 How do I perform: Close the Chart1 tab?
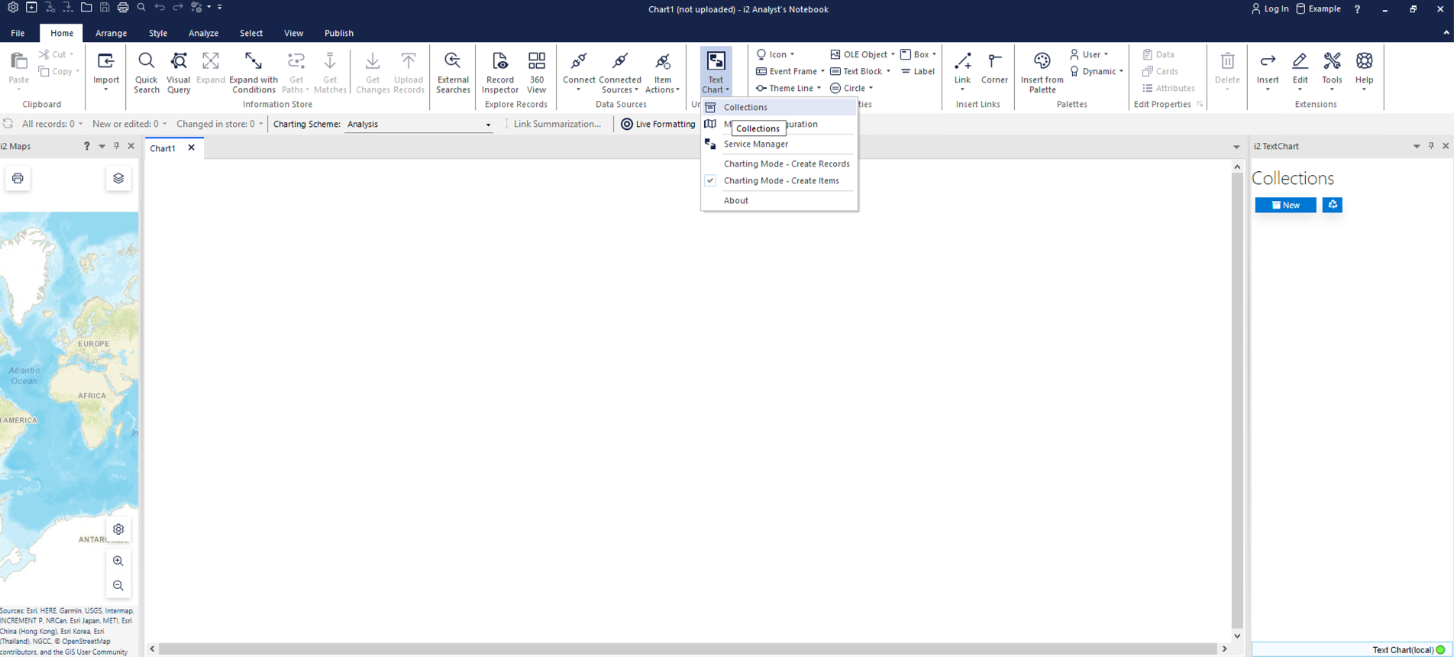tap(192, 147)
